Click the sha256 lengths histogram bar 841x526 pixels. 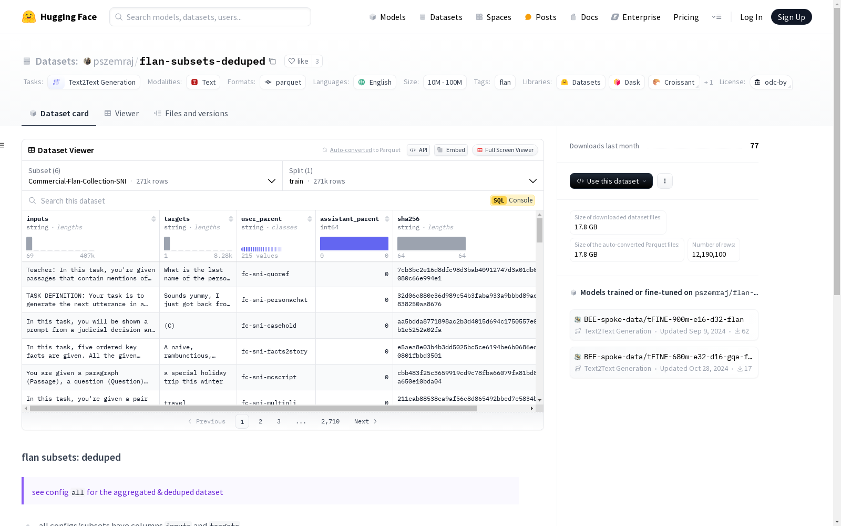click(x=432, y=244)
